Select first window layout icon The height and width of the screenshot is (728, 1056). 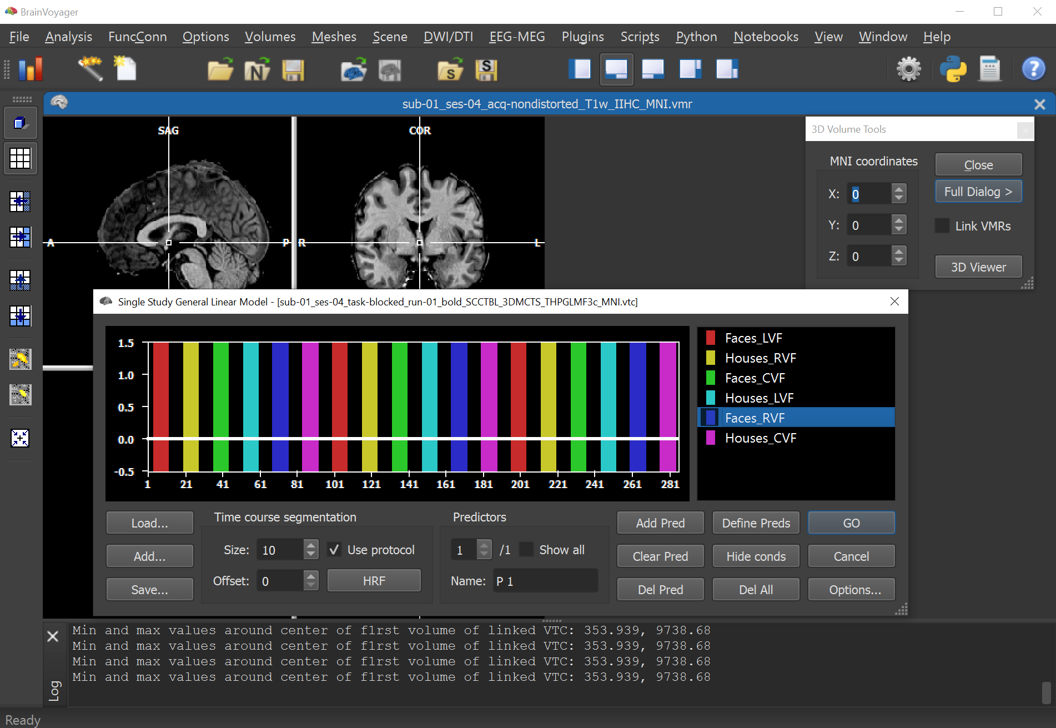[x=580, y=69]
